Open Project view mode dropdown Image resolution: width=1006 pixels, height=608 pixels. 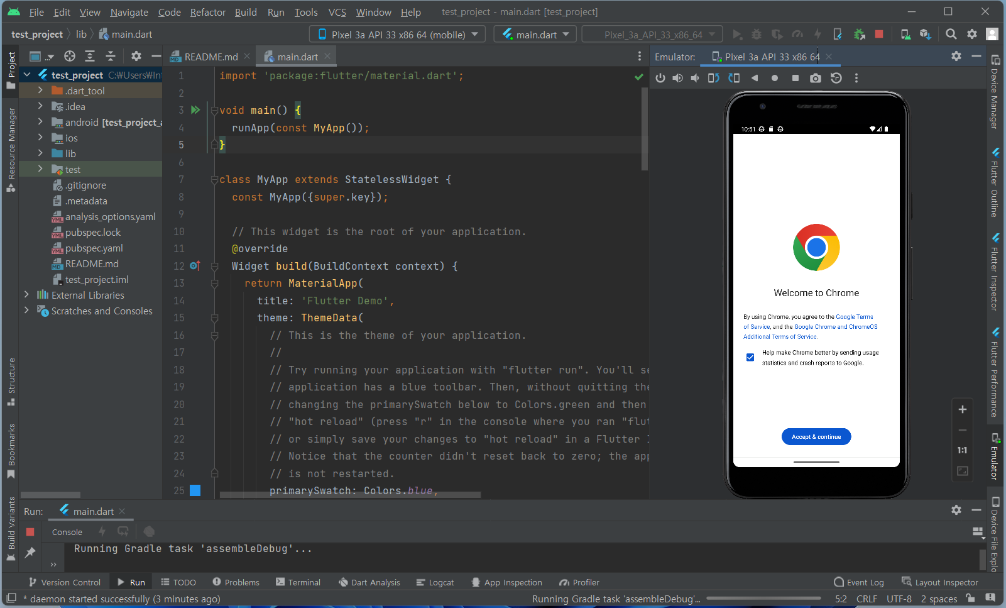click(41, 56)
